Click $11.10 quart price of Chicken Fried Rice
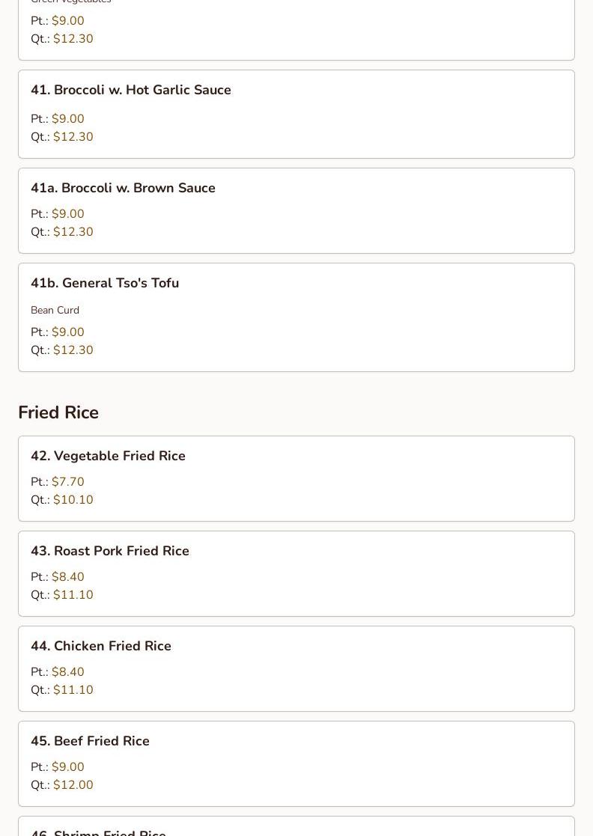The width and height of the screenshot is (593, 836). coord(73,690)
